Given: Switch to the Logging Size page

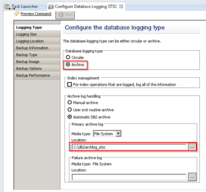Looking at the screenshot, I should click(27, 34).
